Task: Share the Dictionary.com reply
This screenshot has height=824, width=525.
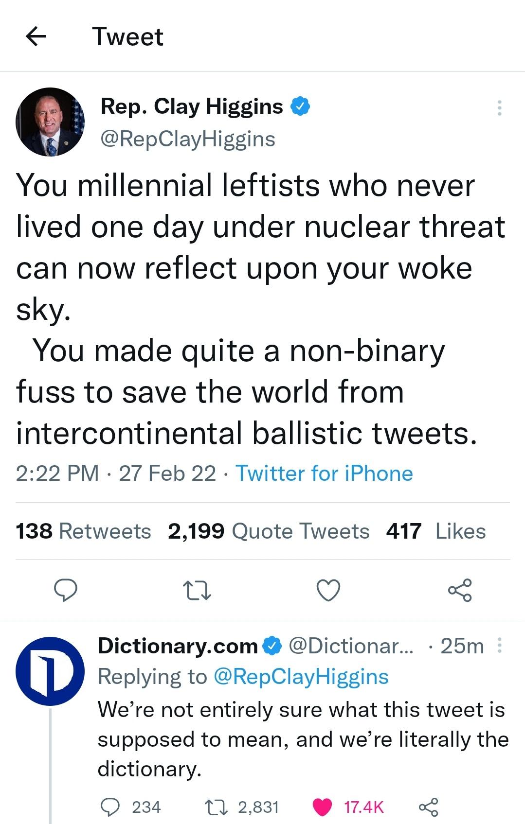Action: pos(429,807)
